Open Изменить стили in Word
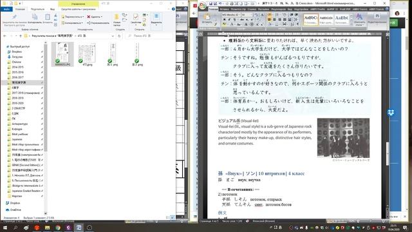This screenshot has height=232, width=412. pyautogui.click(x=359, y=20)
